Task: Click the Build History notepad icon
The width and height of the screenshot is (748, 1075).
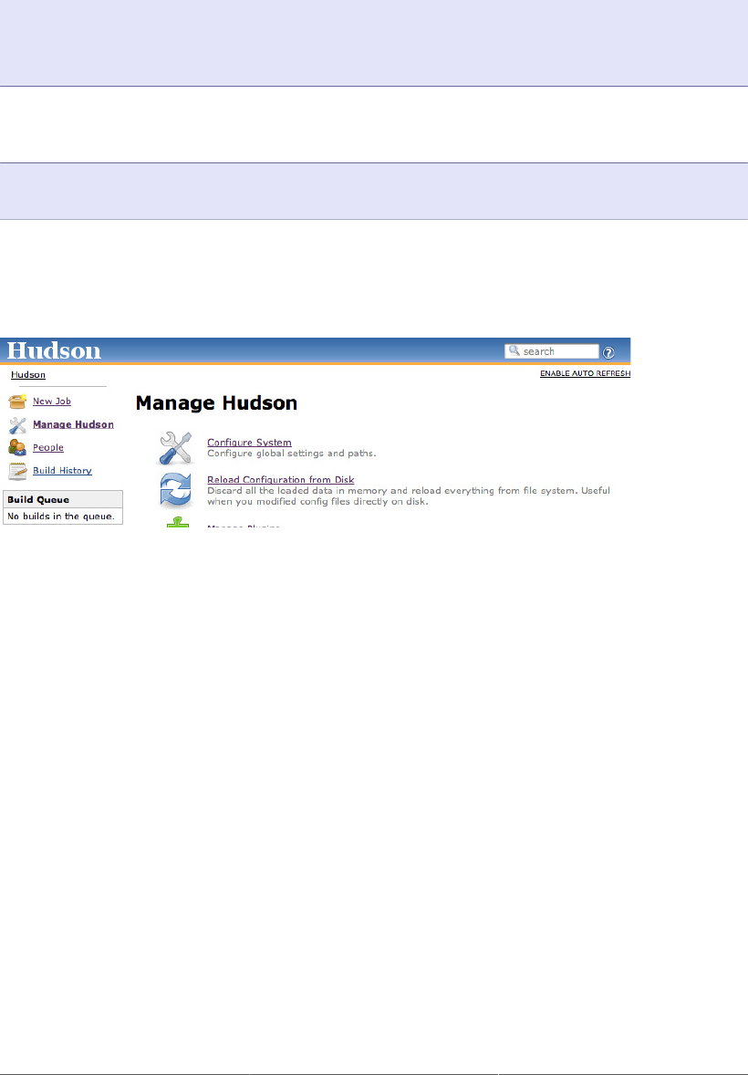Action: [x=17, y=471]
